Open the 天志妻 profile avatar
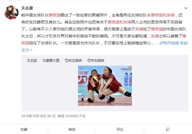 12,13
